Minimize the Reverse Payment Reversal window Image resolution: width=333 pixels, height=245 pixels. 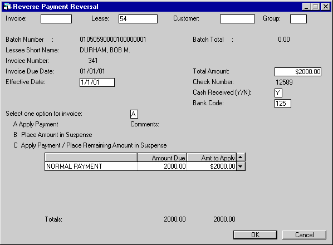(x=306, y=7)
